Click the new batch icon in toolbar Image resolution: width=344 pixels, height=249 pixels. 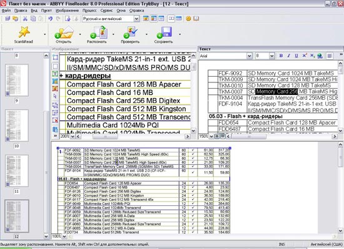(8, 19)
